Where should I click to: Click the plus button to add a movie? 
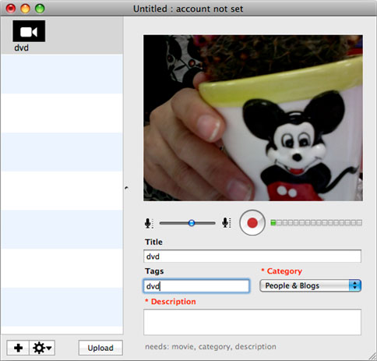tap(18, 348)
